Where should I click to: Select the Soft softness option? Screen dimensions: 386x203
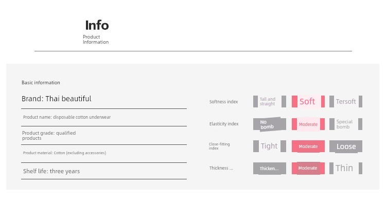tap(308, 102)
